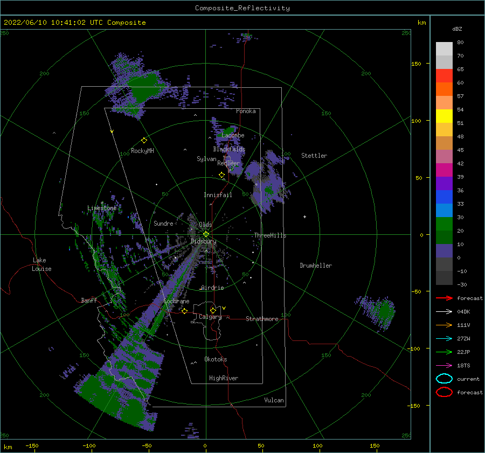Click the Vulcan label
This screenshot has height=453, width=485.
coord(274,400)
